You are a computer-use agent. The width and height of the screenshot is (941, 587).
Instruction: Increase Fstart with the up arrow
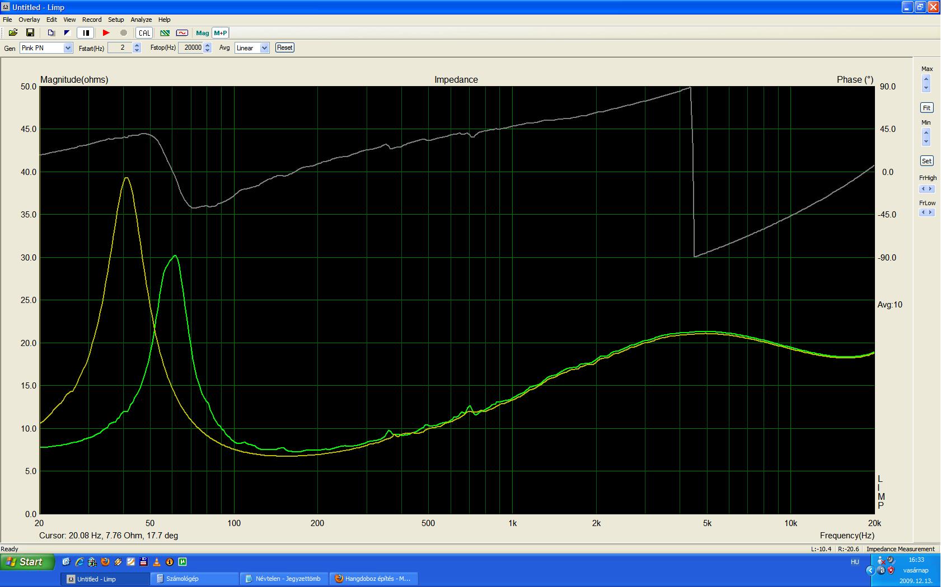(x=137, y=45)
